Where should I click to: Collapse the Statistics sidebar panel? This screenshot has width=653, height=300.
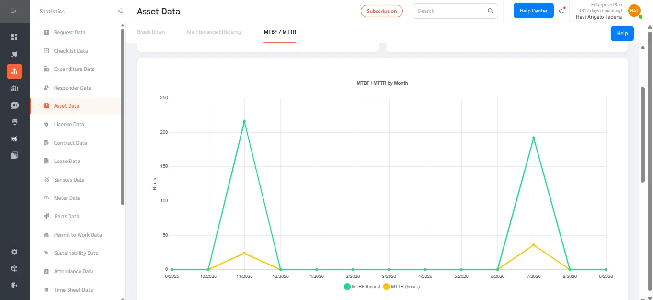(x=120, y=11)
